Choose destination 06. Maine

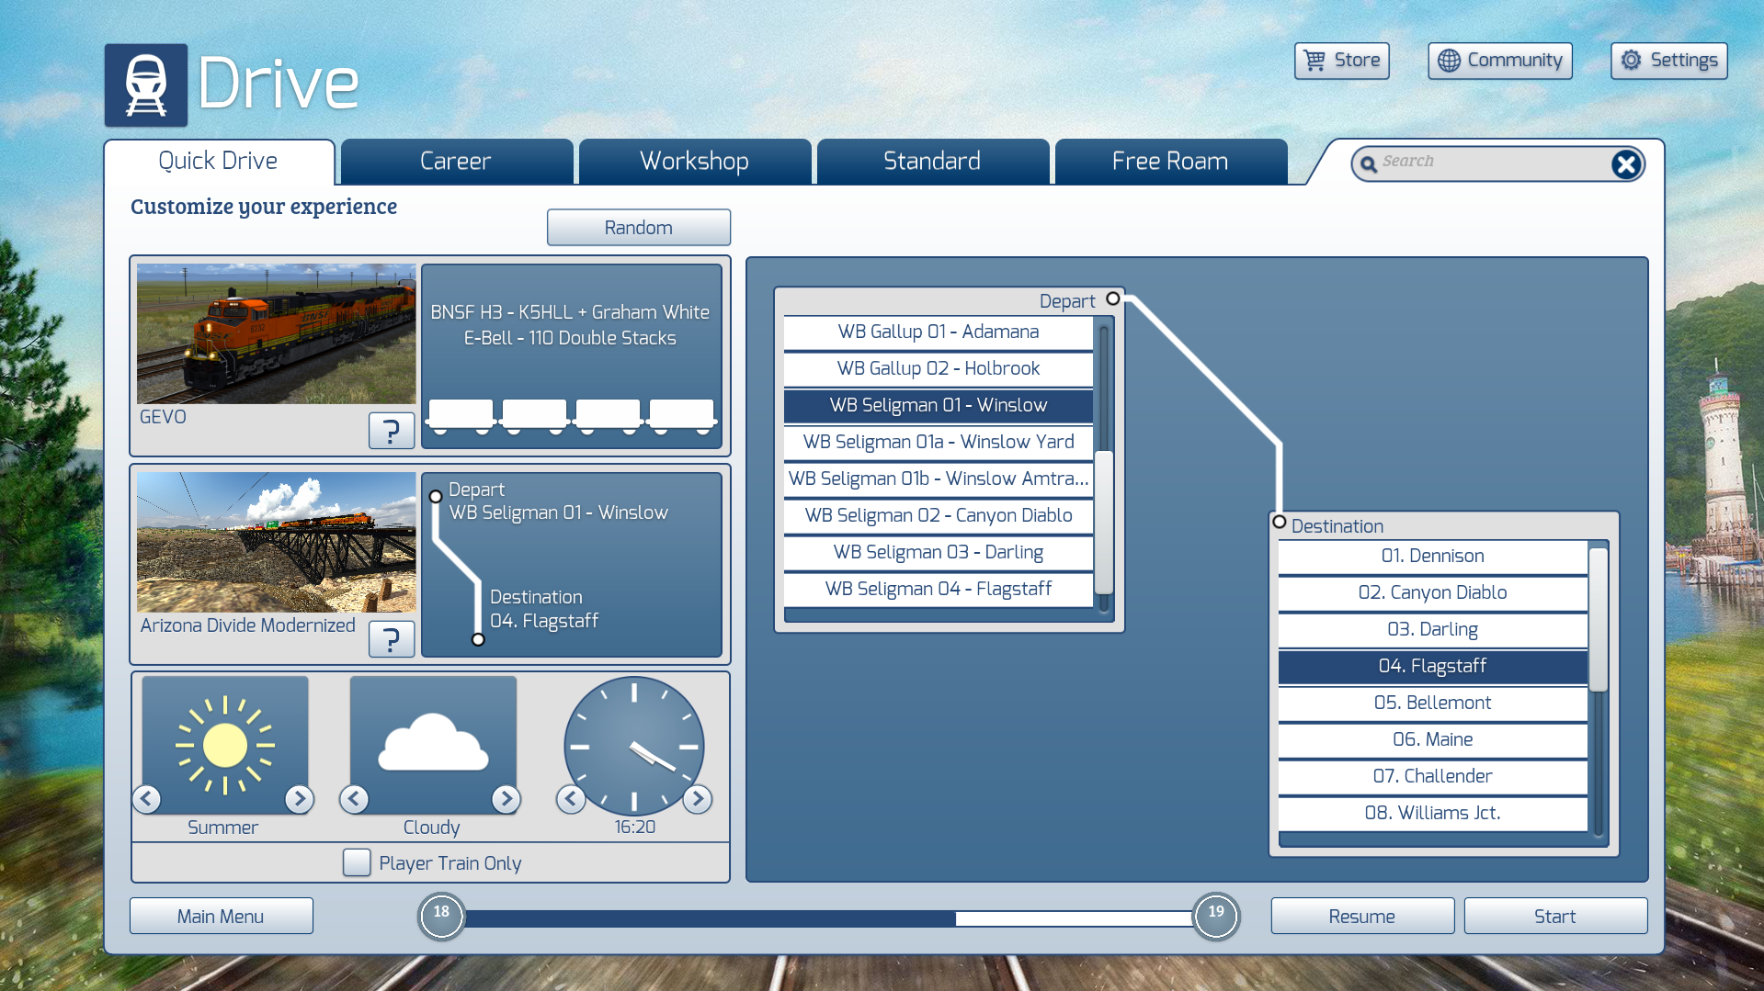[1433, 740]
